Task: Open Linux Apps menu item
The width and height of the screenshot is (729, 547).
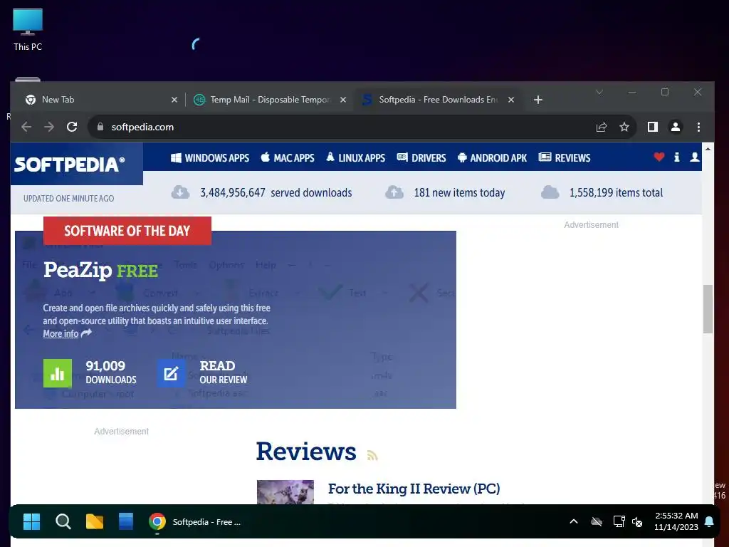Action: tap(356, 157)
